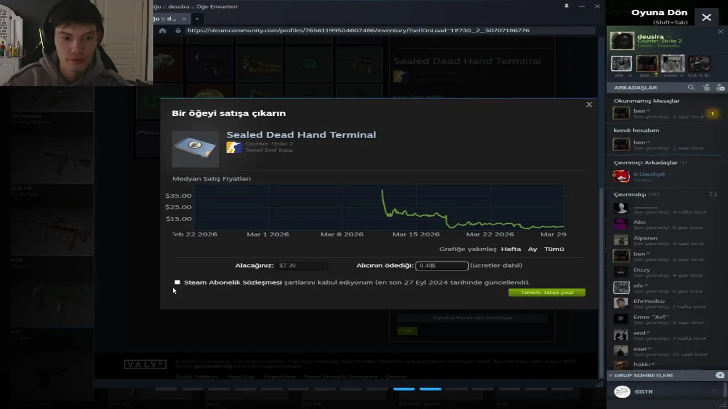Open online friend 6 Owzhy6
This screenshot has height=409, width=728.
pos(663,176)
